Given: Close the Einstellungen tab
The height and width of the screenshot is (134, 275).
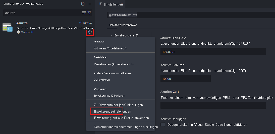Looking at the screenshot, I should (121, 4).
